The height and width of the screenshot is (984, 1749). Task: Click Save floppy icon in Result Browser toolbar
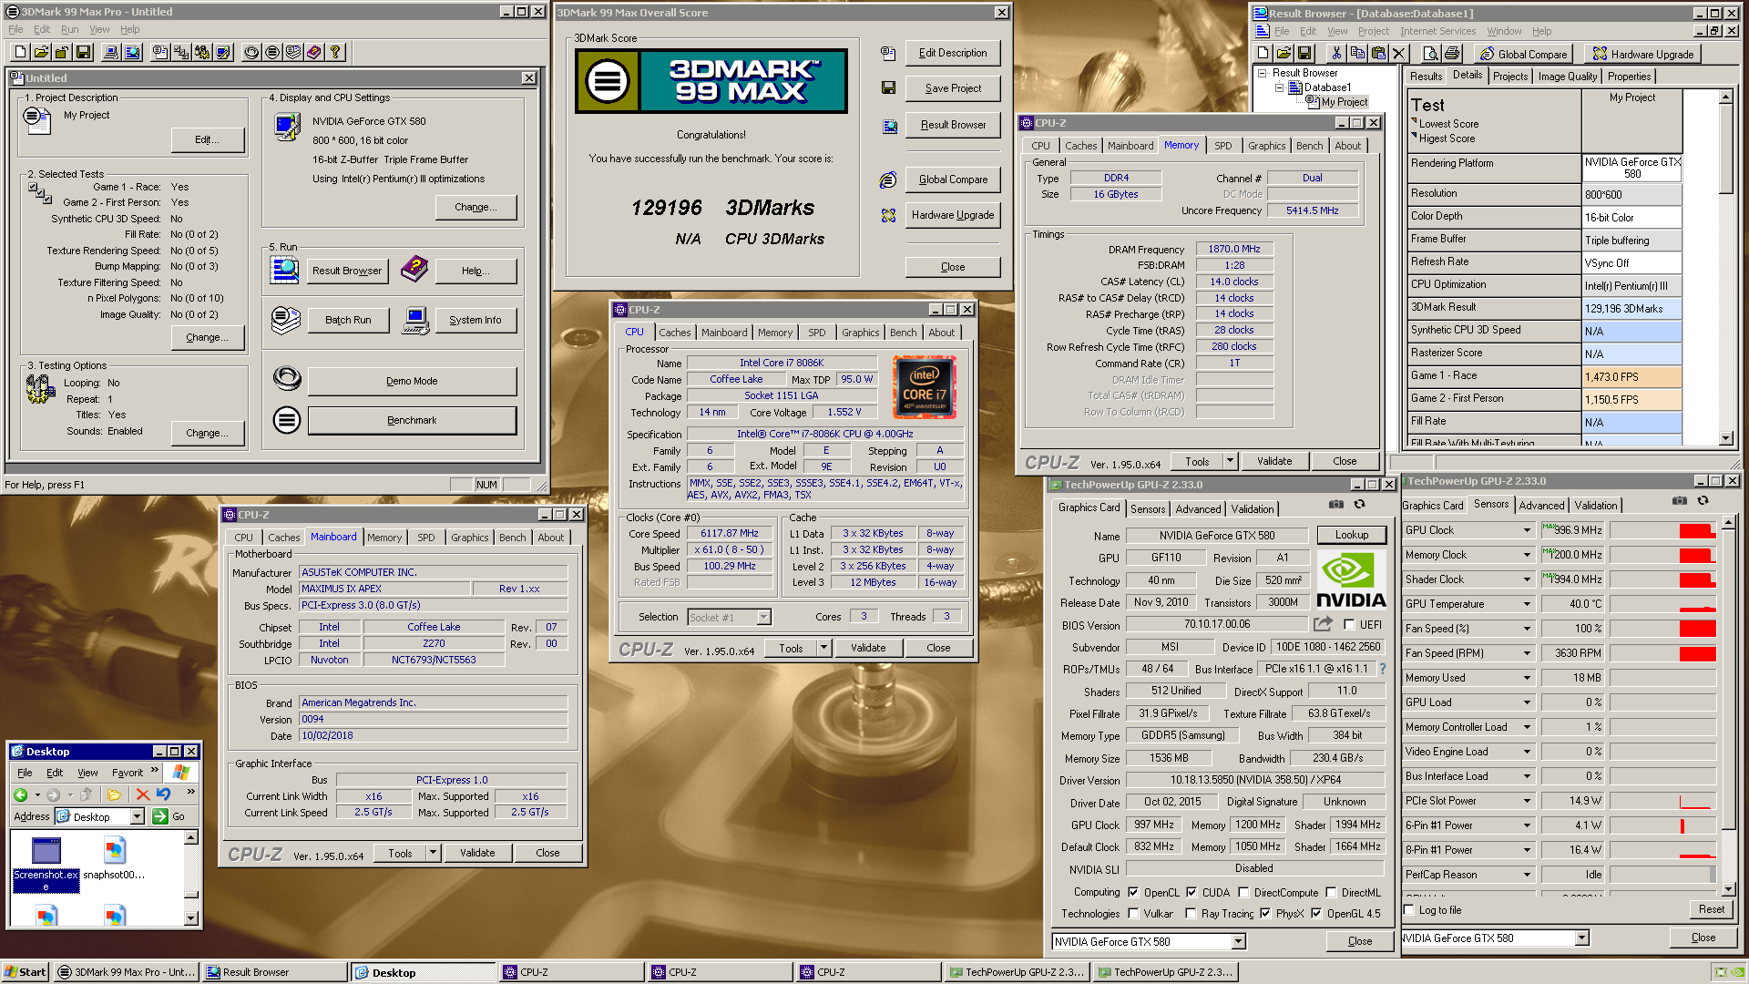point(1304,54)
